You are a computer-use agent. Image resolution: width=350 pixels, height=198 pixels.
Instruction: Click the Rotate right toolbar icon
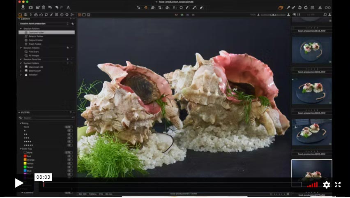click(x=306, y=7)
